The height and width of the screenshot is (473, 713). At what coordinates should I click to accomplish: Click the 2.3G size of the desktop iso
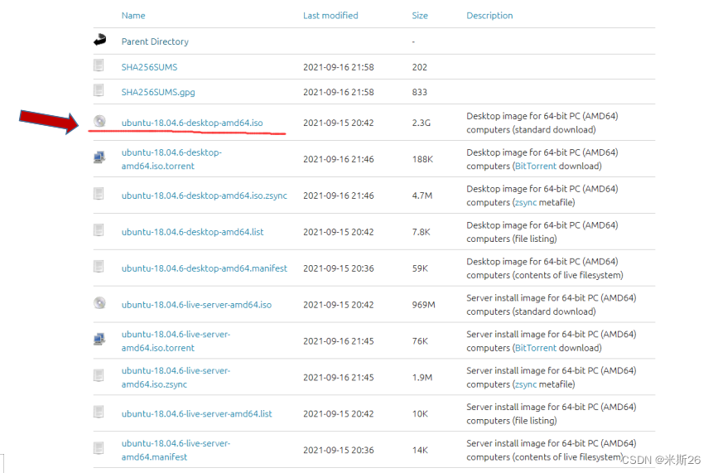pyautogui.click(x=421, y=123)
